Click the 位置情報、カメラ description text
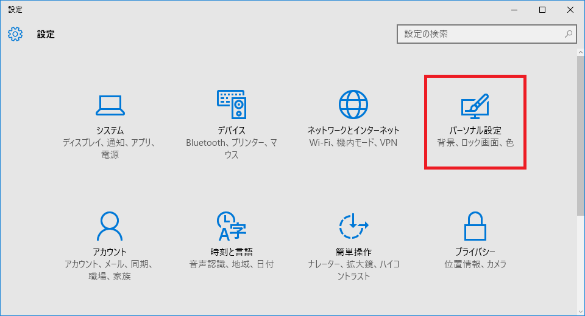The image size is (585, 316). pyautogui.click(x=475, y=264)
